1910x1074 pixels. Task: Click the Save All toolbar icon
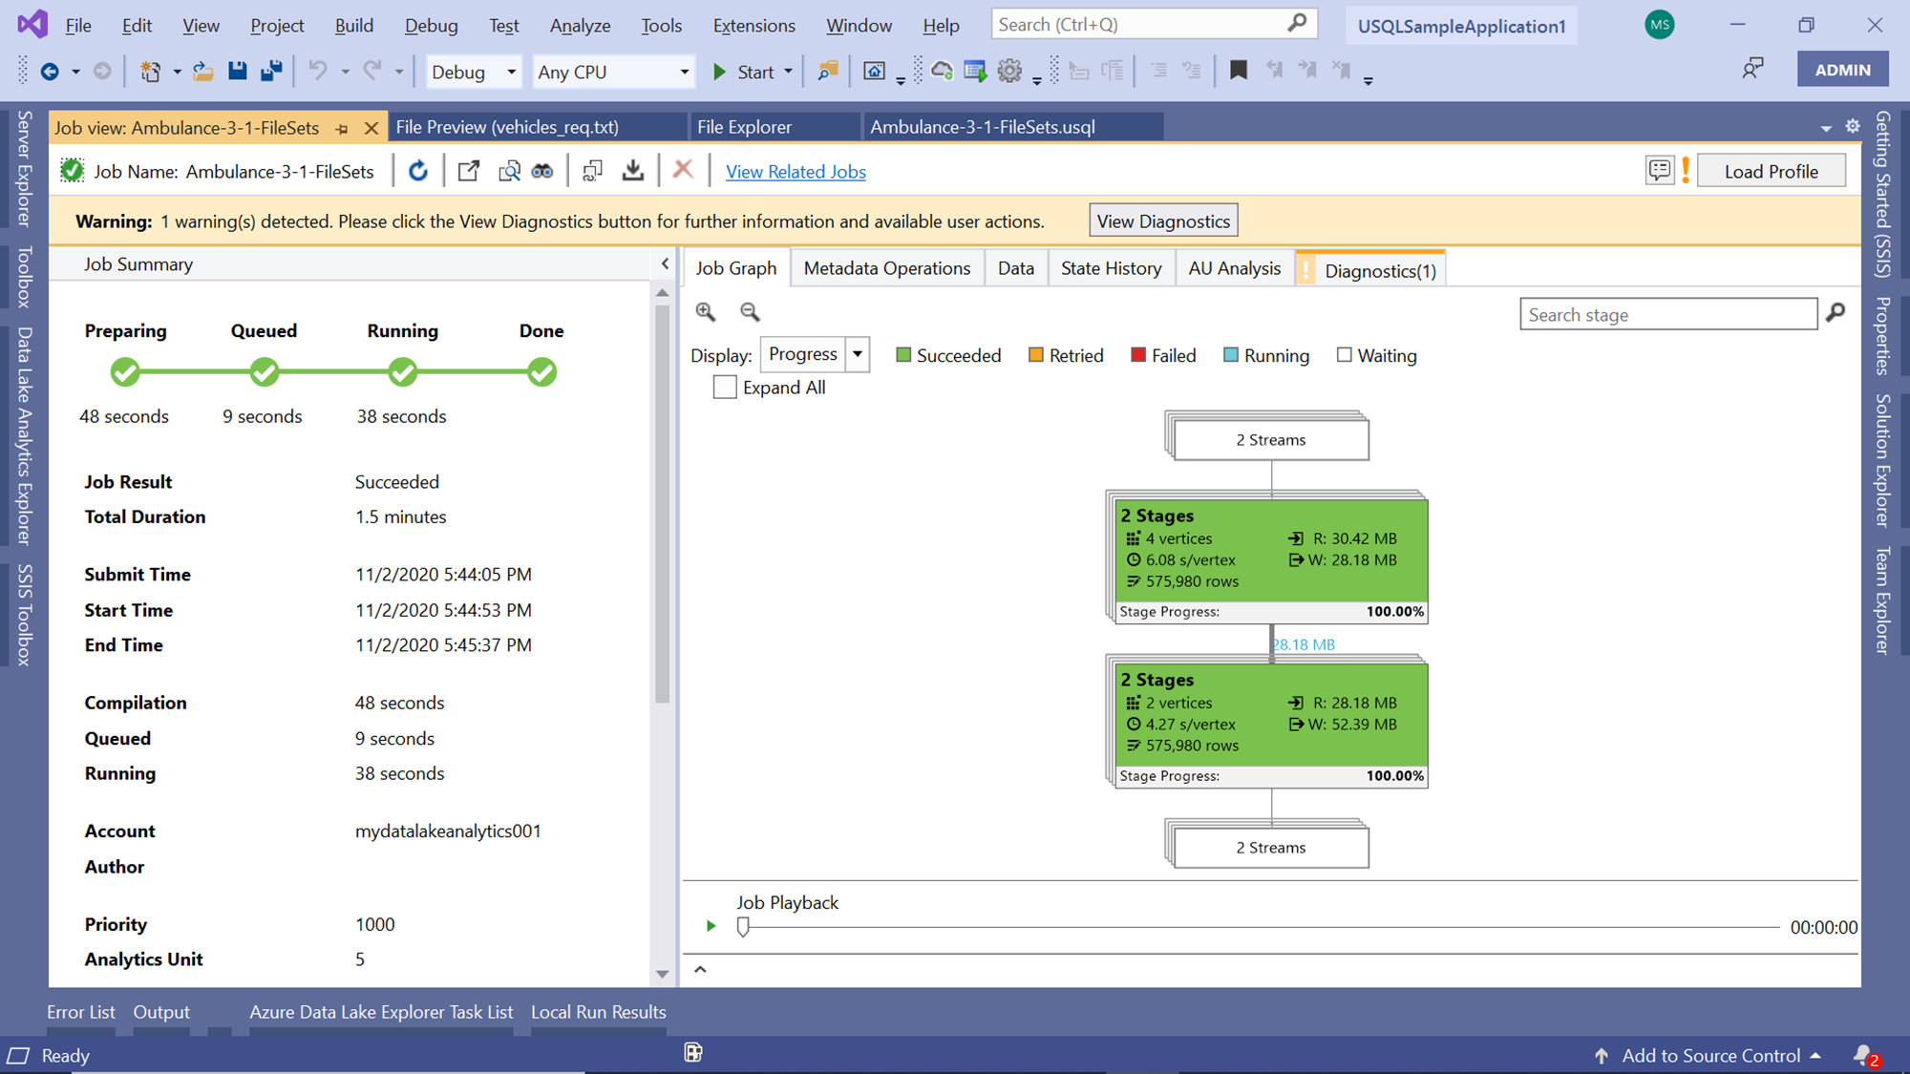click(x=271, y=71)
